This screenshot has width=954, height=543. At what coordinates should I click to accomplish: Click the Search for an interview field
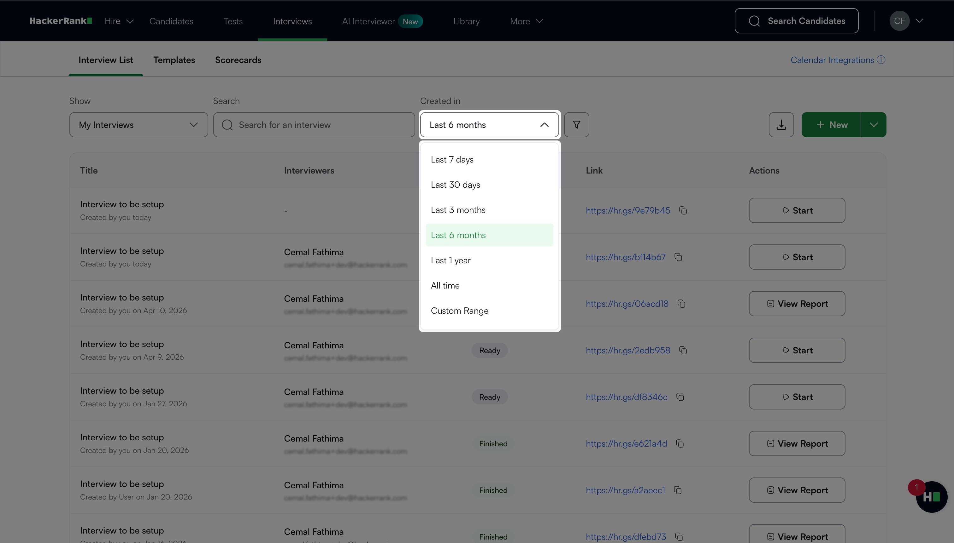tap(314, 124)
